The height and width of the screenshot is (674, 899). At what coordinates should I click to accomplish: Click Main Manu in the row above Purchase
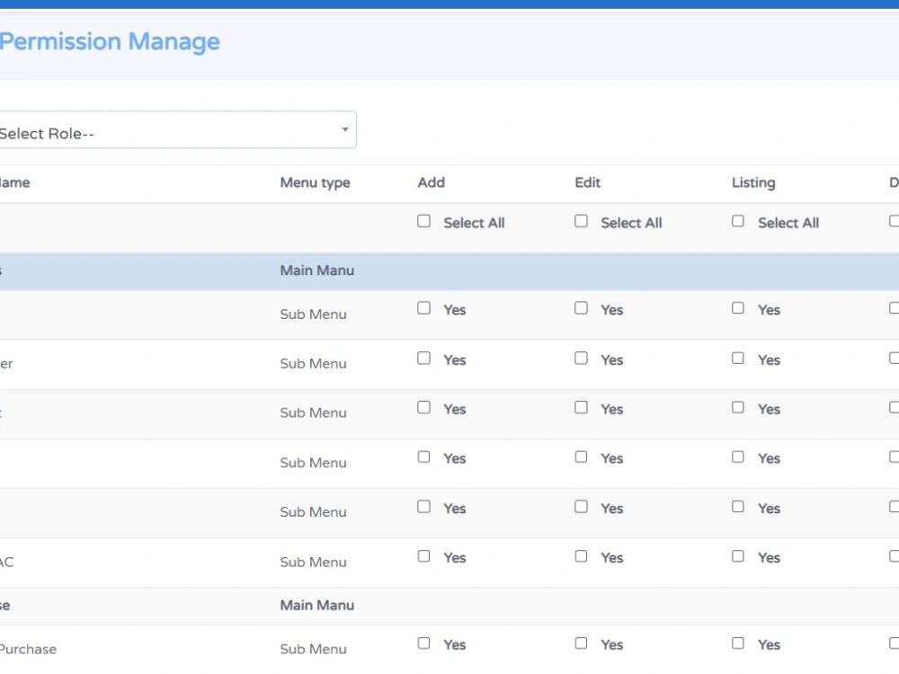[317, 605]
